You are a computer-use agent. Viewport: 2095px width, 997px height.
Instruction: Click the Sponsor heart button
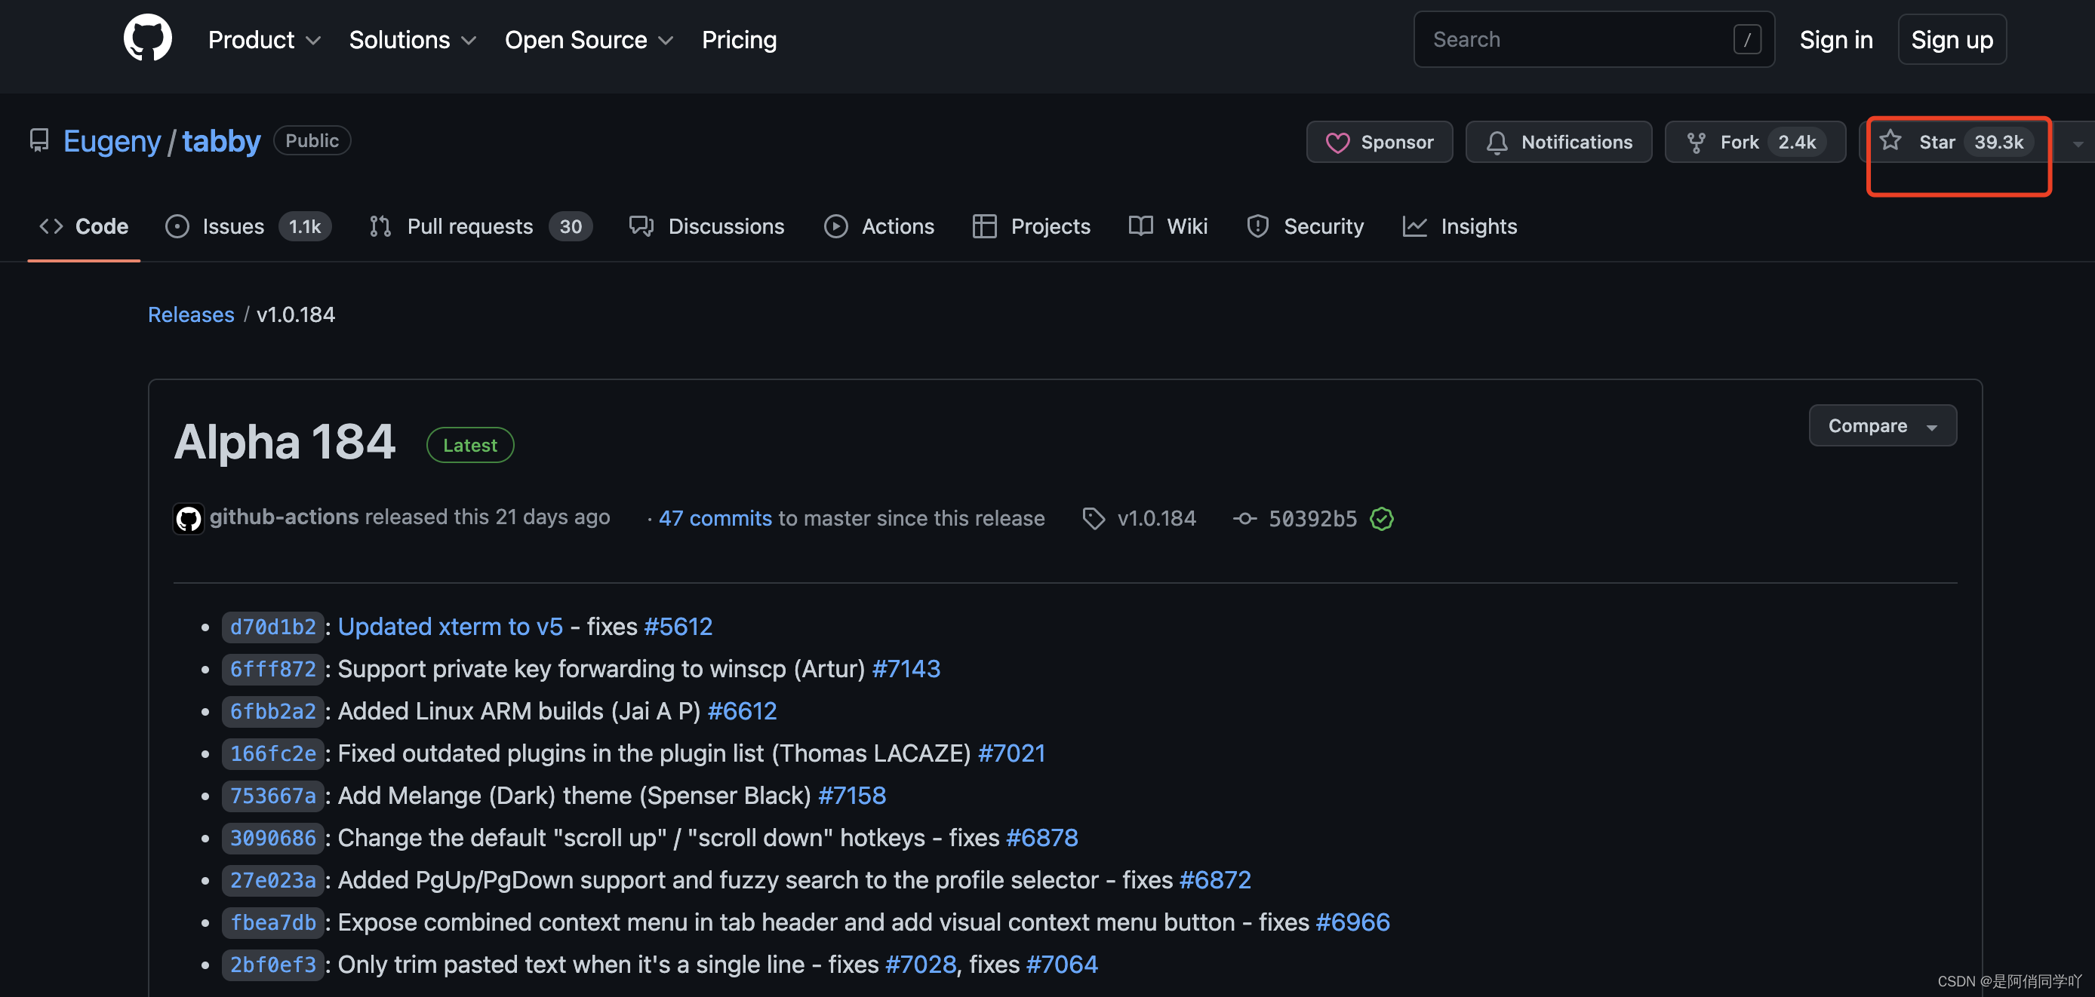1379,143
